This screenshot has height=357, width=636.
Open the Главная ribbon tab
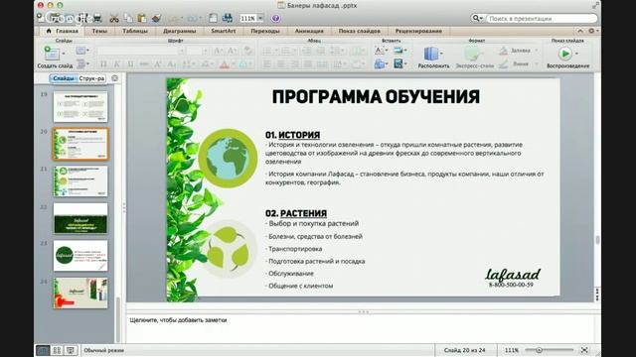[63, 31]
